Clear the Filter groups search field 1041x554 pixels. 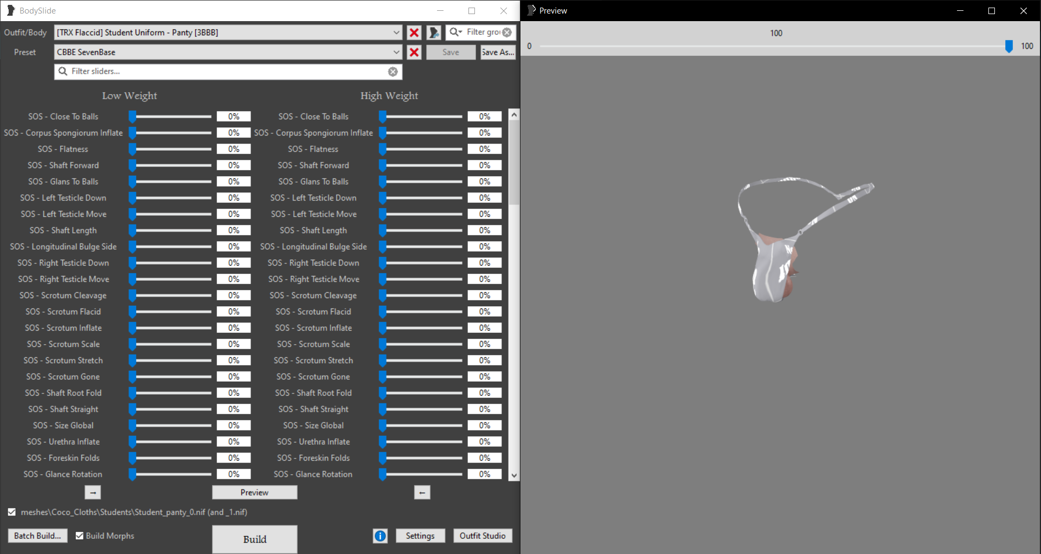tap(507, 33)
